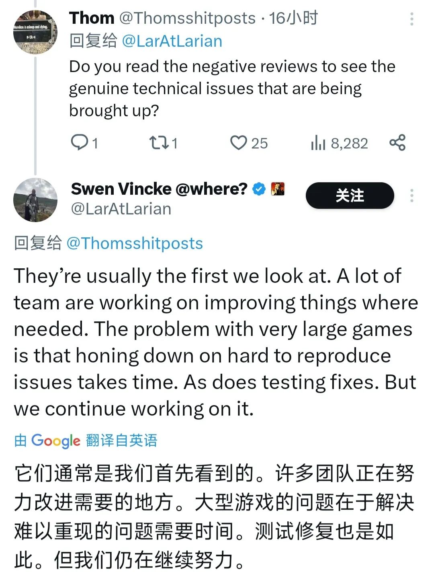Retweet Thom's tweet
Viewport: 434px width, 572px height.
(x=159, y=143)
